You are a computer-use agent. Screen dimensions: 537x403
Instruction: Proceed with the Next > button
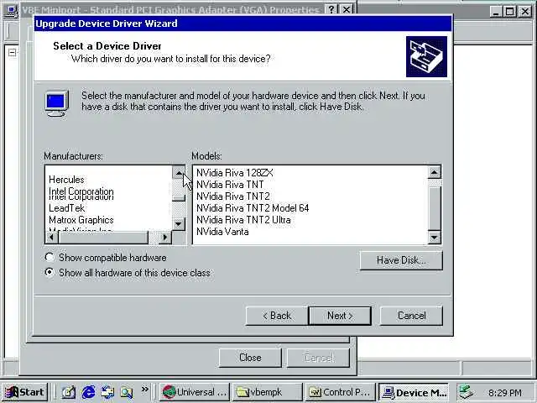coord(340,316)
